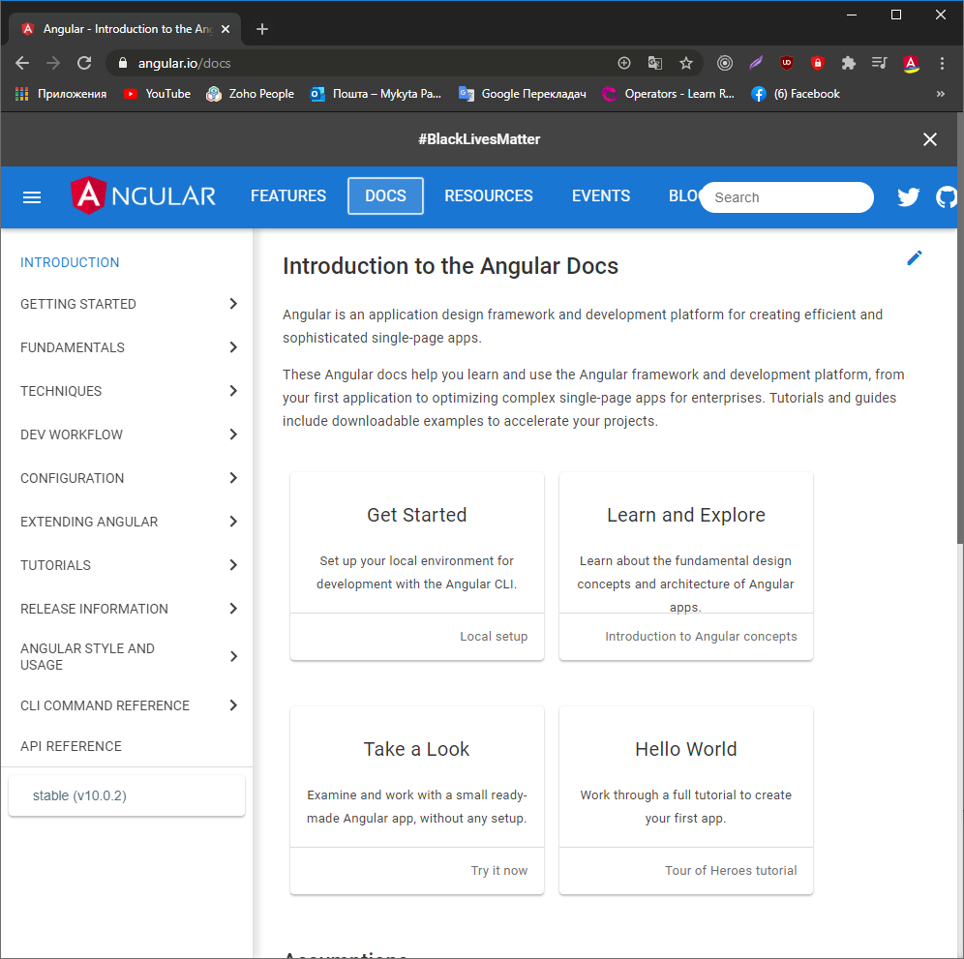Viewport: 964px width, 959px height.
Task: Open the uBlock Origin extension
Action: pyautogui.click(x=786, y=63)
